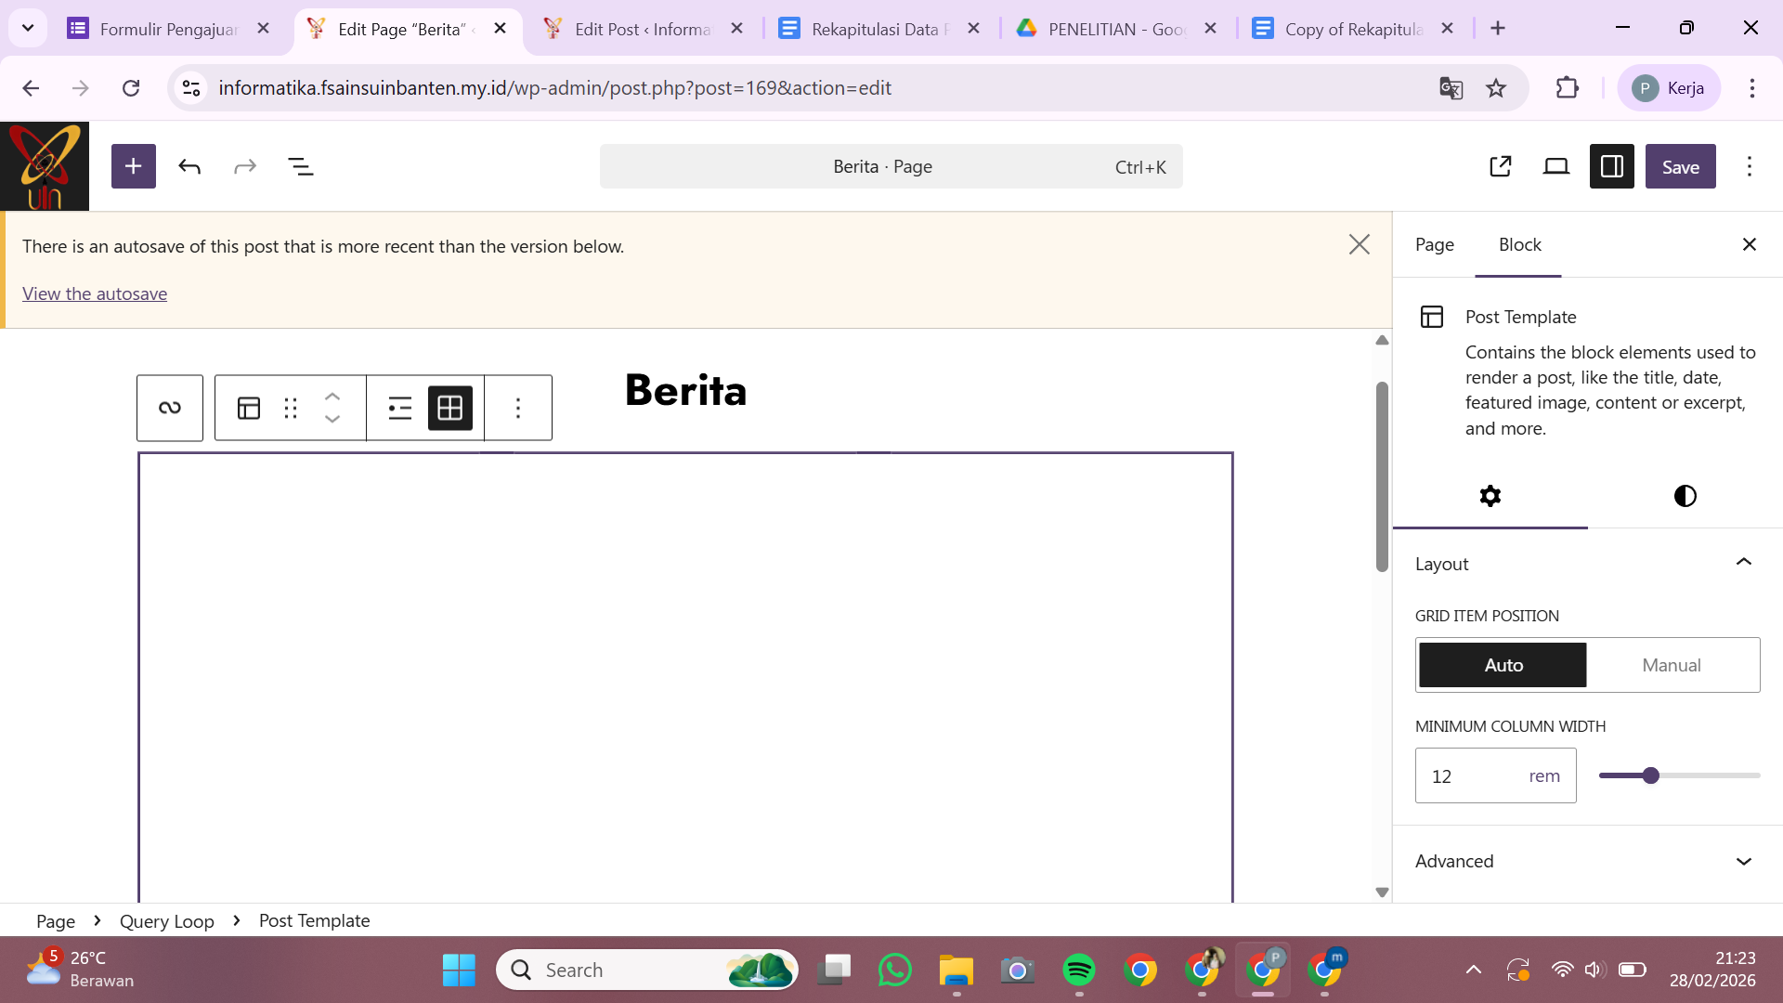Click the redo arrow in editor toolbar
This screenshot has width=1783, height=1003.
[245, 166]
